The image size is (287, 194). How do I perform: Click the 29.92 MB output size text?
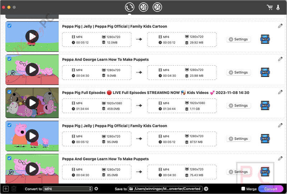197,43
